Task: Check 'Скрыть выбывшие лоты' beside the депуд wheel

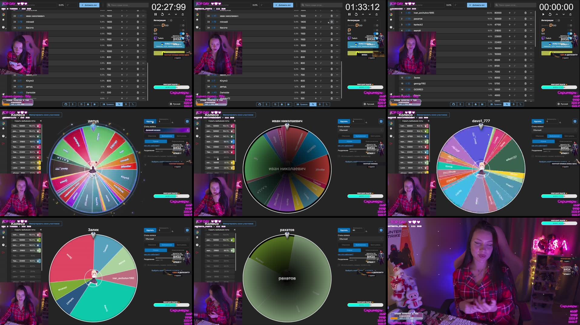Action: 12,121
